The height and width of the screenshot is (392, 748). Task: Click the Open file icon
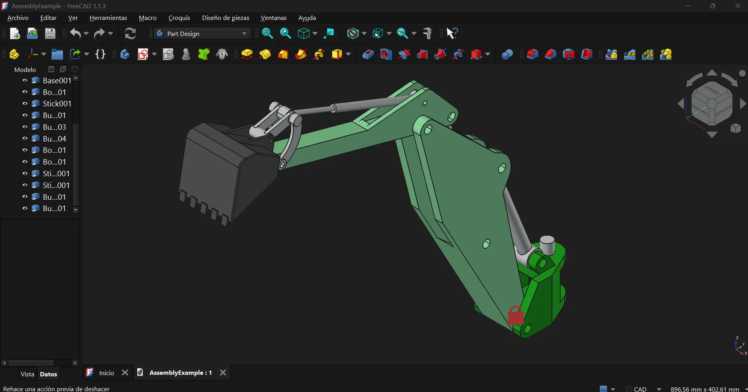32,34
